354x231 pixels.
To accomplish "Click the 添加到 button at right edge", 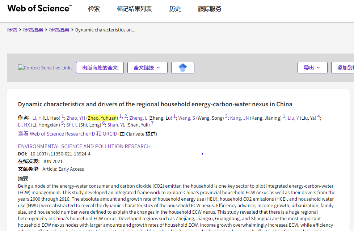I will pyautogui.click(x=344, y=68).
